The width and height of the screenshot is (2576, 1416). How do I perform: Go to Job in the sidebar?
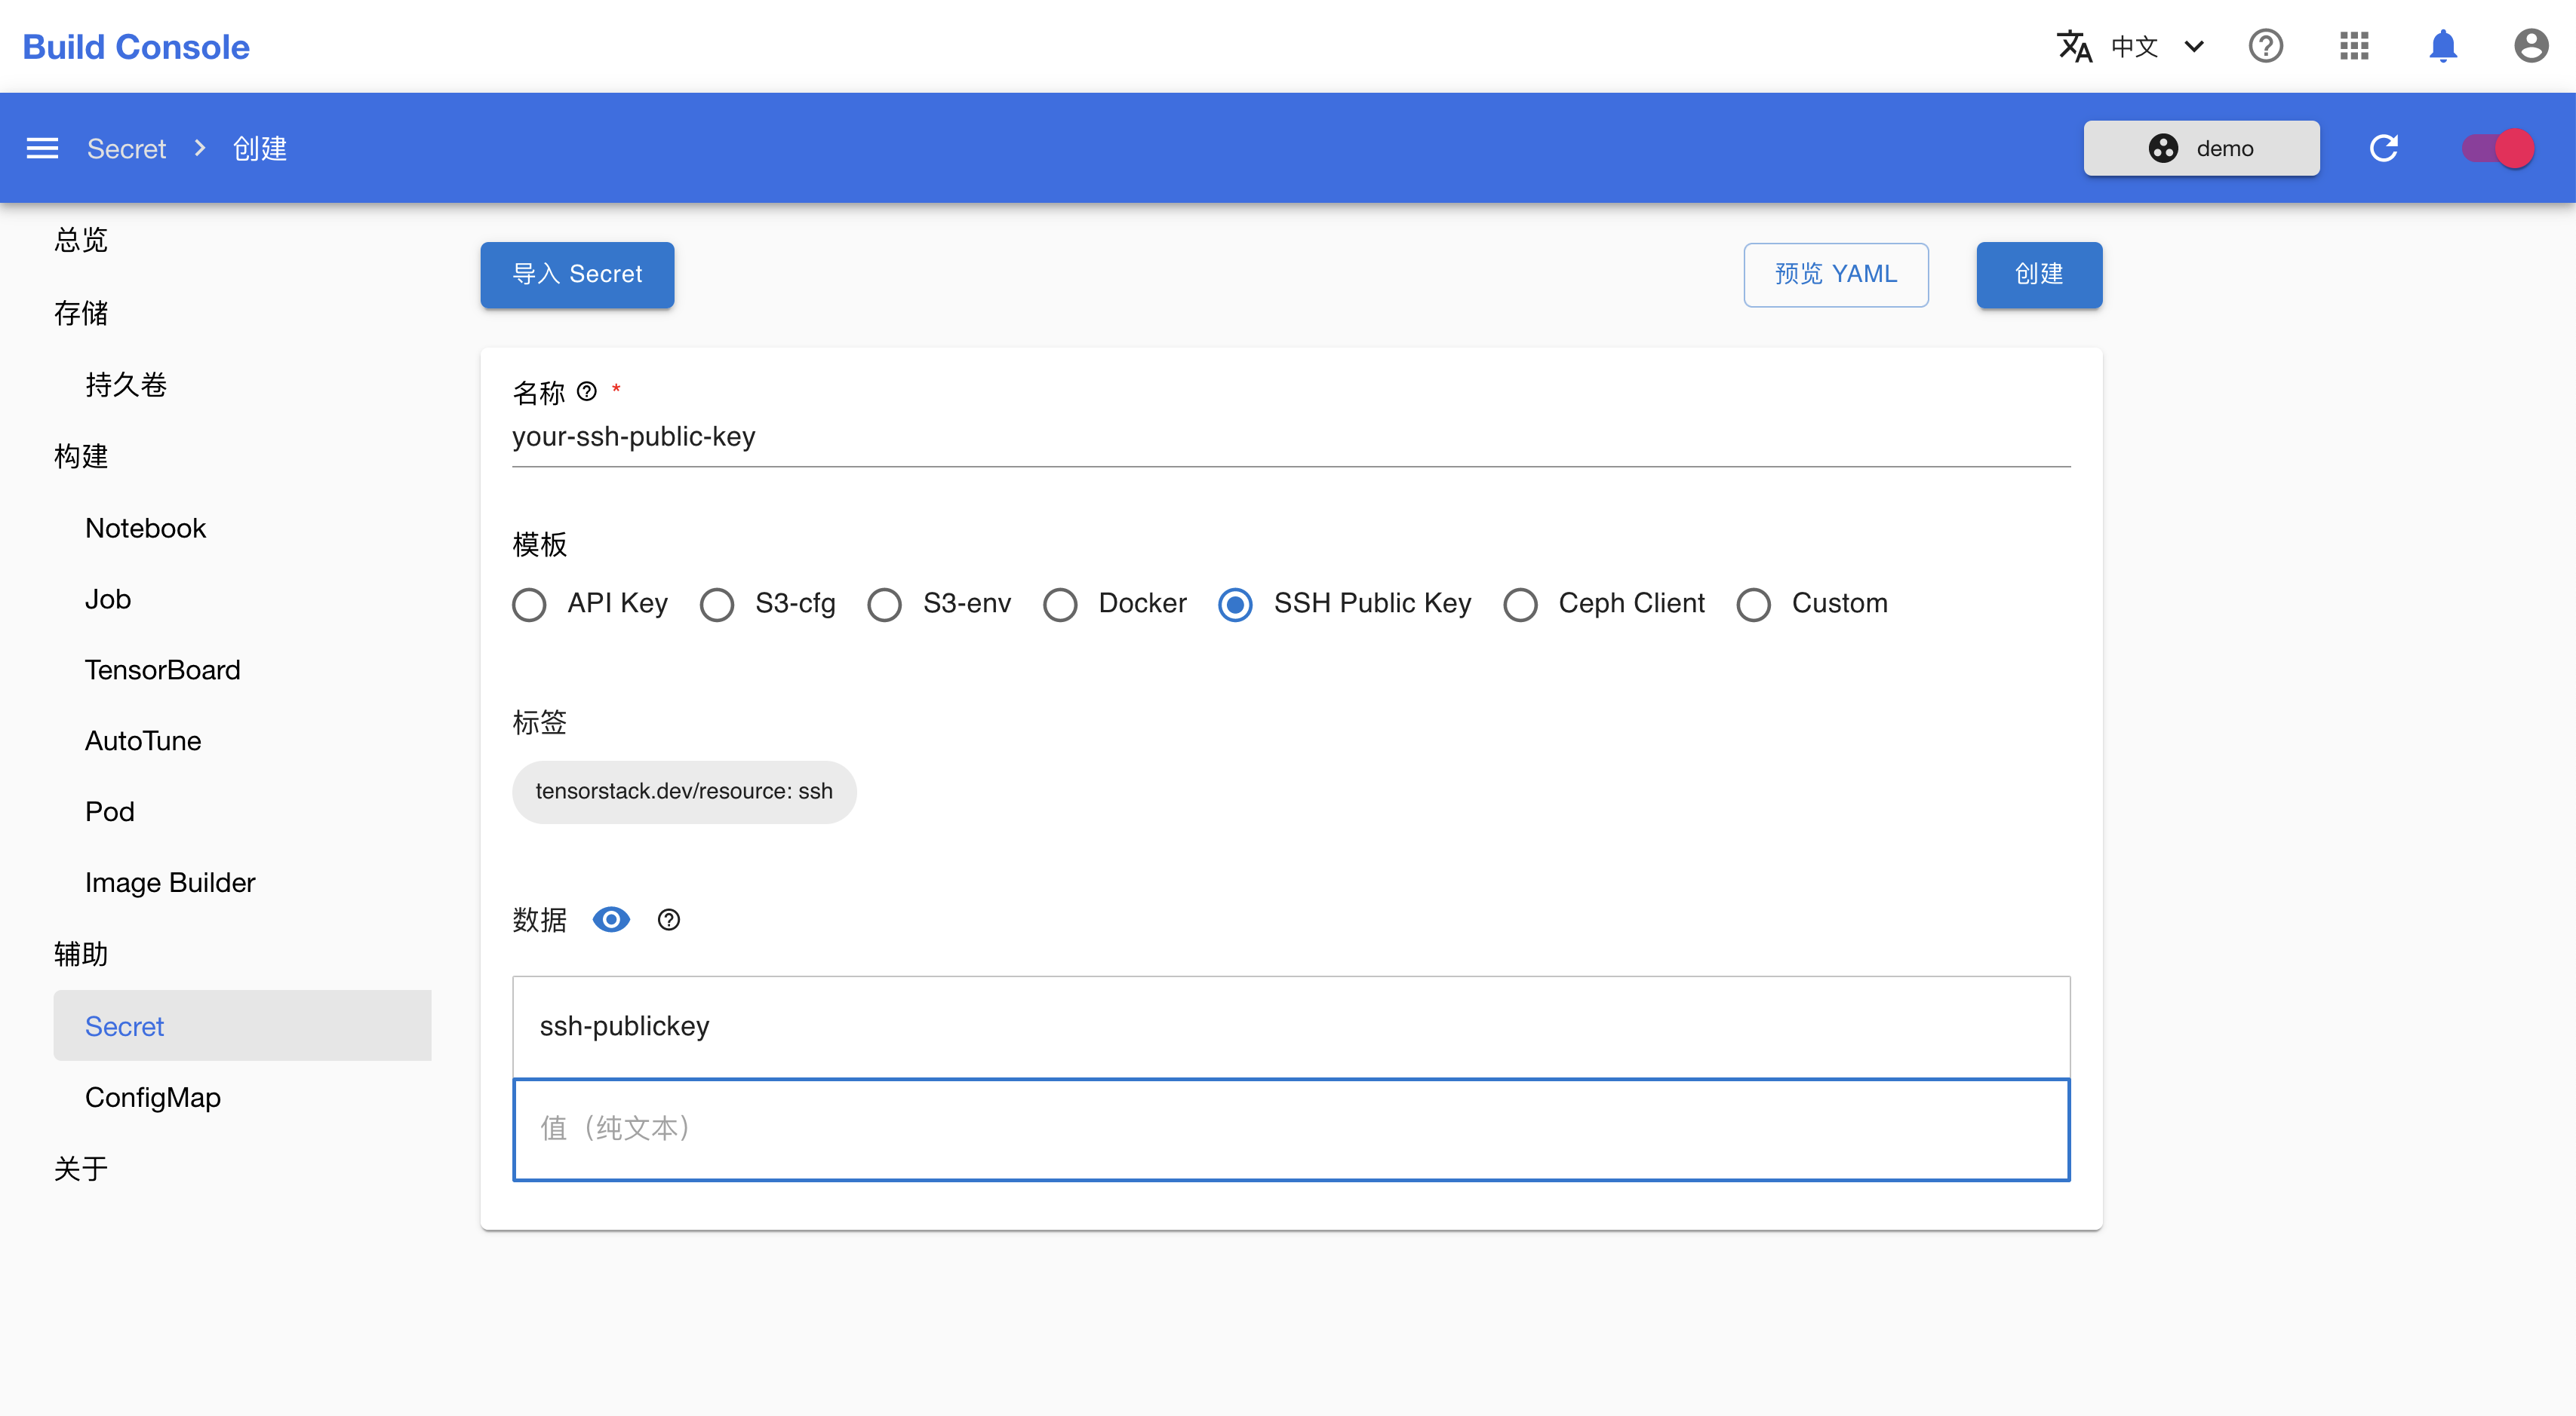pos(108,599)
